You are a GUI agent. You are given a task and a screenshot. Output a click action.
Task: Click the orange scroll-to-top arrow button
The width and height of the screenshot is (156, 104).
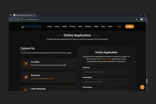(x=142, y=87)
